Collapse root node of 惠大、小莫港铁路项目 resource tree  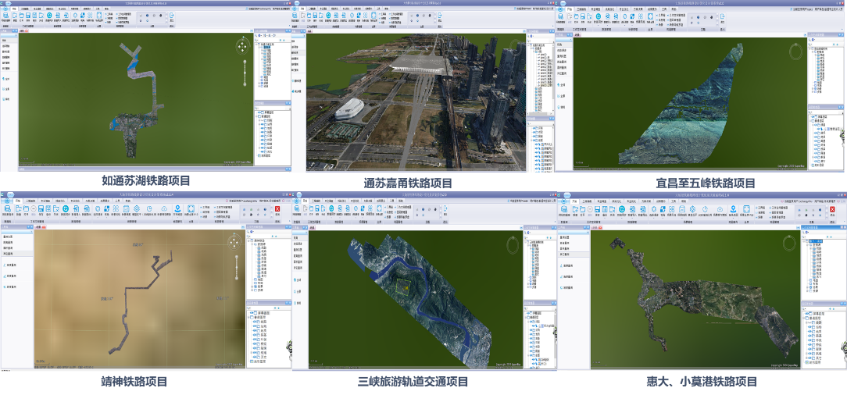805,241
